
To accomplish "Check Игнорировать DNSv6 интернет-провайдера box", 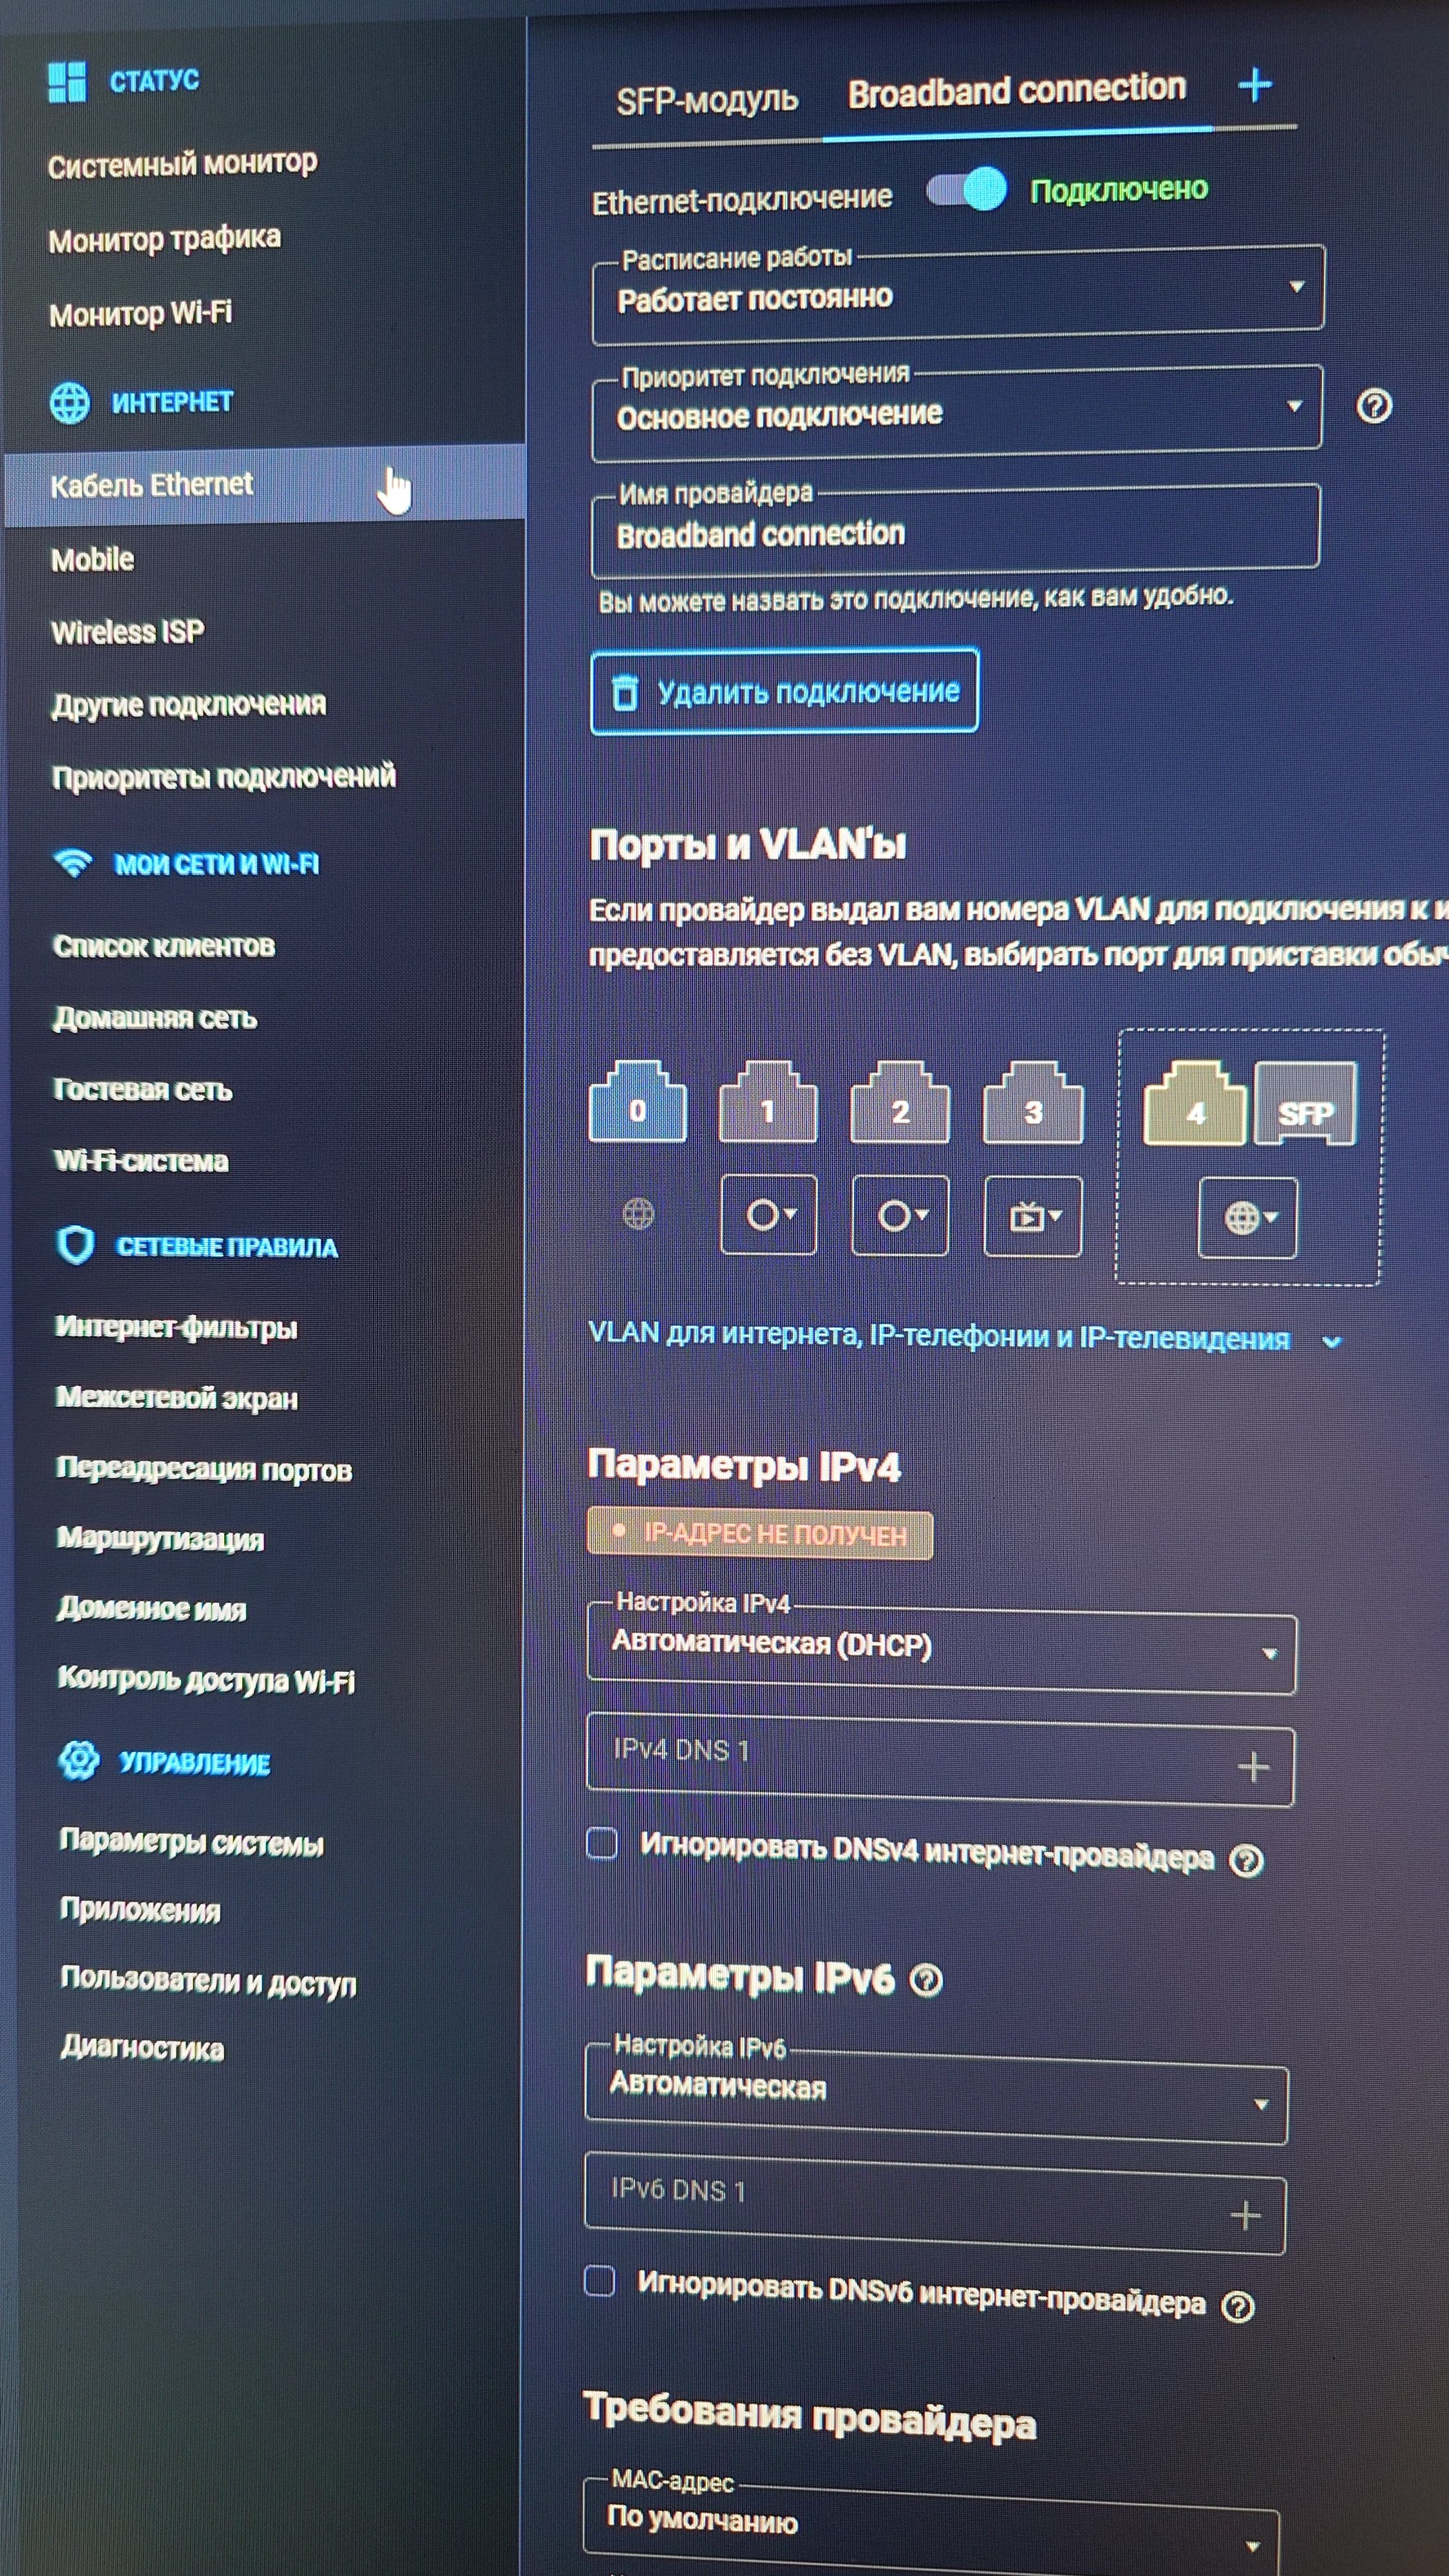I will (599, 2282).
